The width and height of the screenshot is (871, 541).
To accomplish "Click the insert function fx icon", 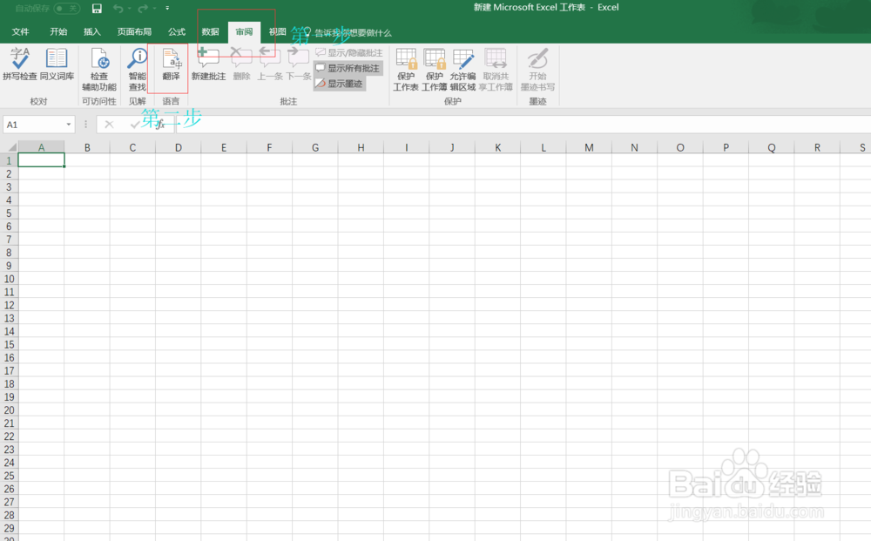I will coord(160,125).
